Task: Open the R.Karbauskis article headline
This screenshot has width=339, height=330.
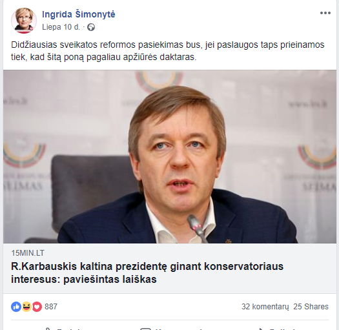Action: pos(147,273)
